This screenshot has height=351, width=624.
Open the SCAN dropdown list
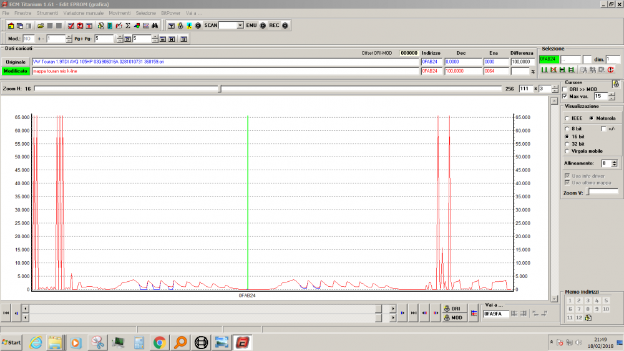pyautogui.click(x=240, y=26)
